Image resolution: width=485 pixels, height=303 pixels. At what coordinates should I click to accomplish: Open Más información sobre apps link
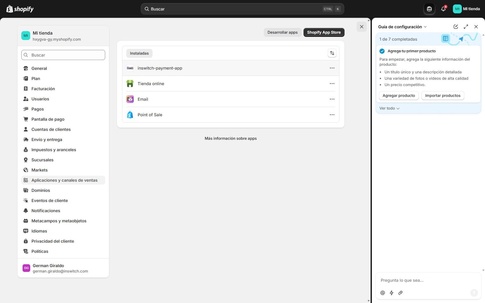231,138
